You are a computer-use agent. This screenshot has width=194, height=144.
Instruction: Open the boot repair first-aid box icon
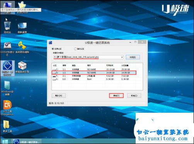(22, 67)
